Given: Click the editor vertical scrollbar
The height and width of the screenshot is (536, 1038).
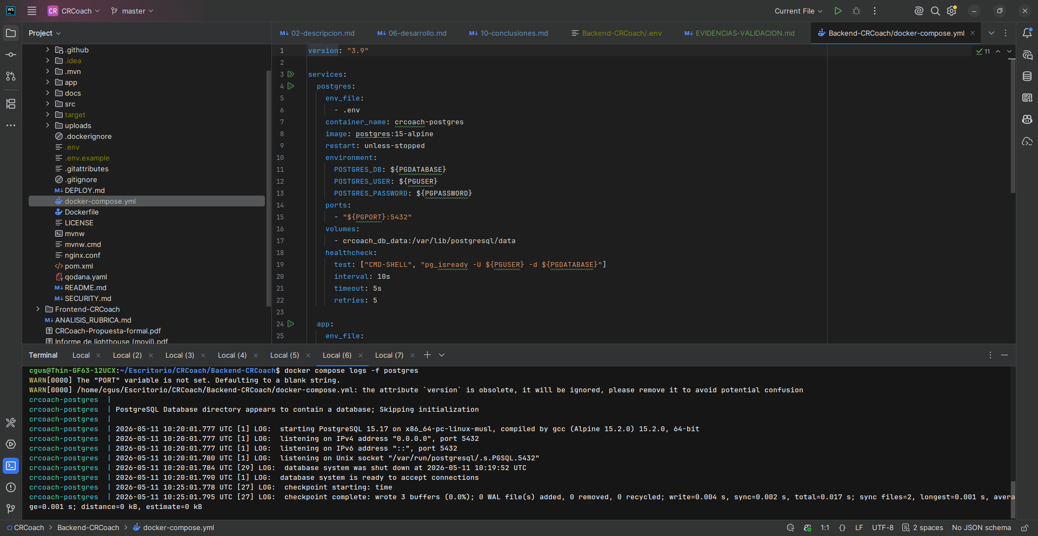Looking at the screenshot, I should tap(1013, 125).
